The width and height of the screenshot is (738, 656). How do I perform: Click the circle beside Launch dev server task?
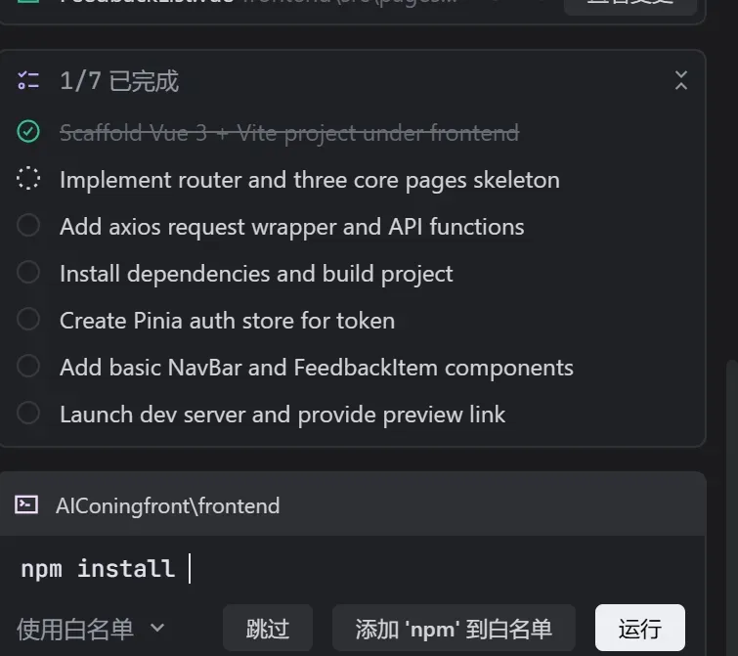tap(28, 414)
